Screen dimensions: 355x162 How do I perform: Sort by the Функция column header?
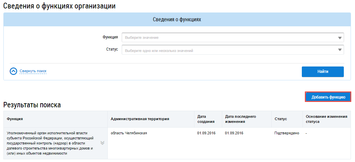(15, 119)
